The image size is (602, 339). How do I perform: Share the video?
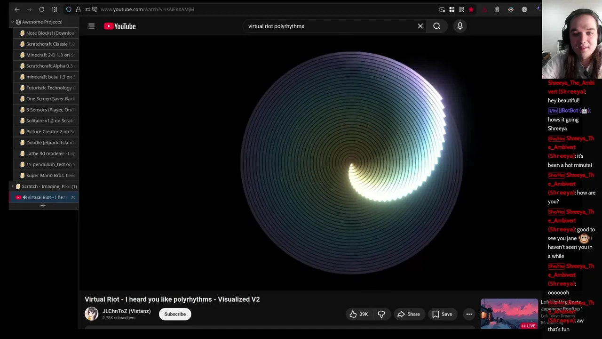pyautogui.click(x=409, y=314)
